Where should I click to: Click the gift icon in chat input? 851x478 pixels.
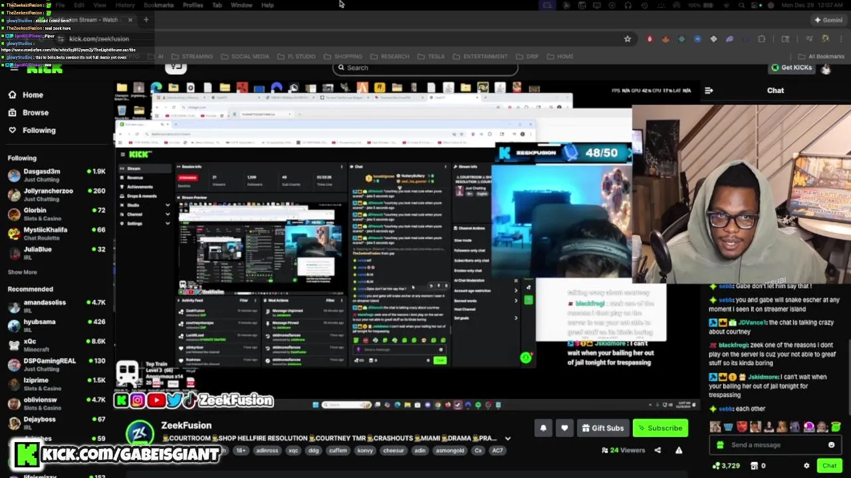tap(719, 445)
